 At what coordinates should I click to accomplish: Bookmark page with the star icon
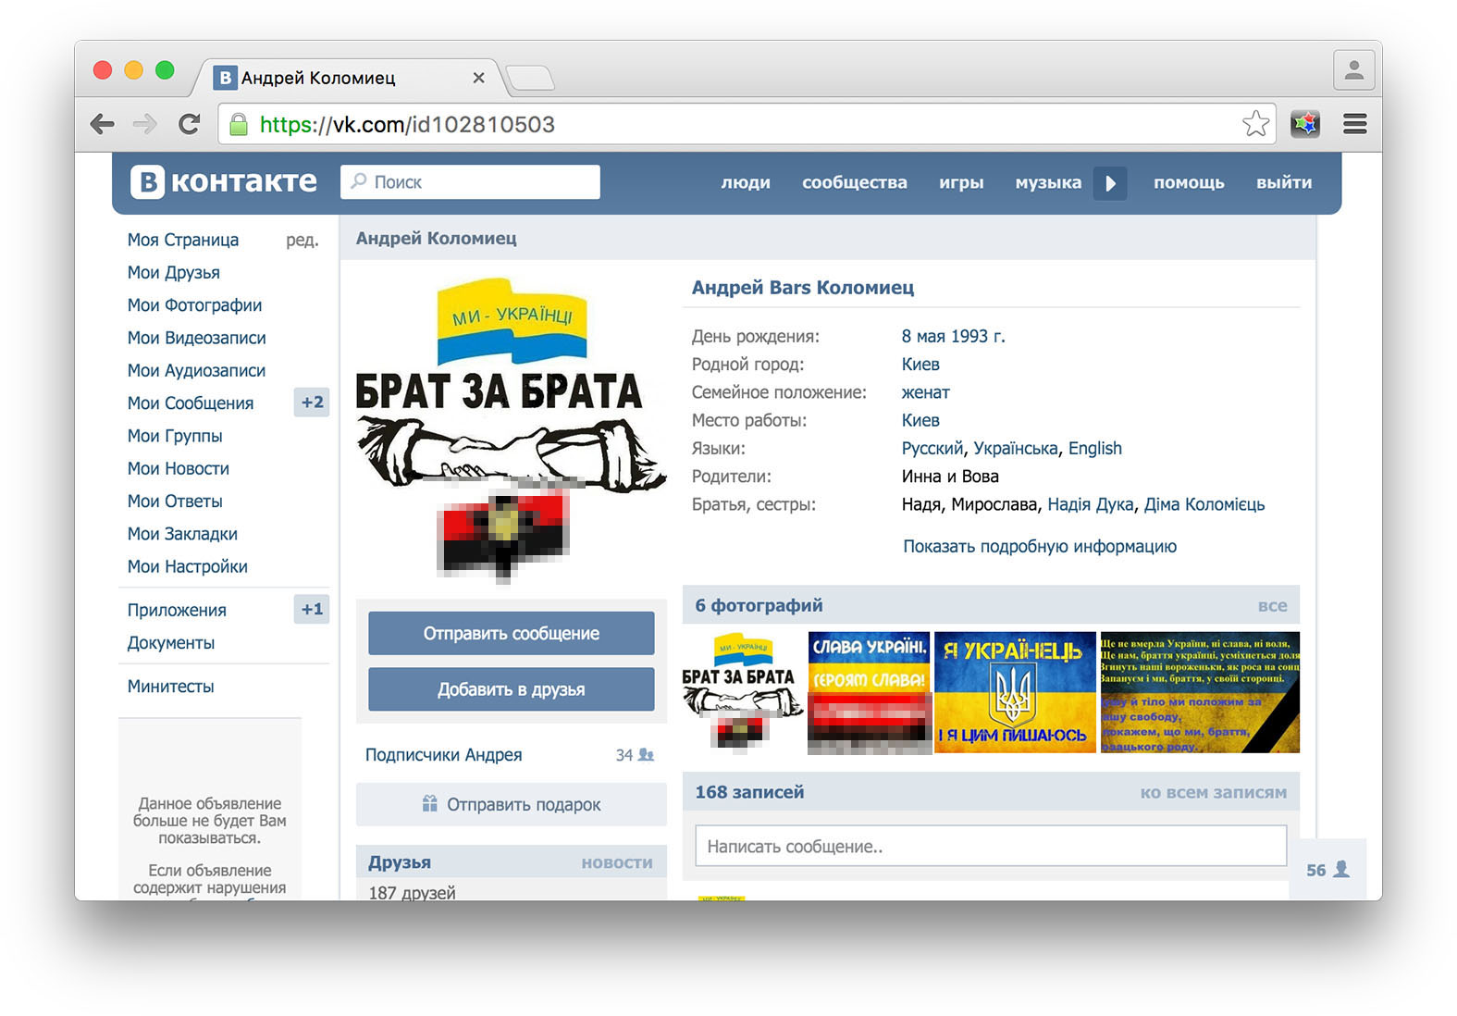point(1254,124)
